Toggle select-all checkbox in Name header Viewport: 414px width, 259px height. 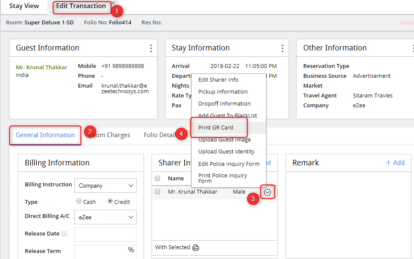[x=157, y=178]
